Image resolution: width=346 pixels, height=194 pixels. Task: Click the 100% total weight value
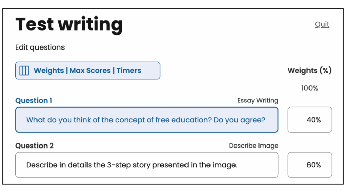tap(310, 88)
